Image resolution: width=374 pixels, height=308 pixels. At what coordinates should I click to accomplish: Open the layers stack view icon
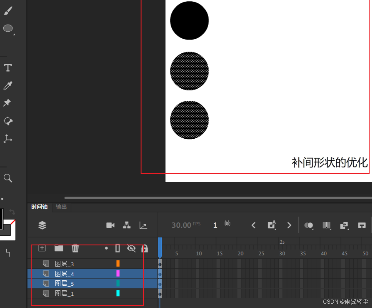tap(42, 225)
